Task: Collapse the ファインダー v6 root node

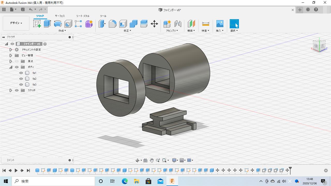Action: [6, 44]
